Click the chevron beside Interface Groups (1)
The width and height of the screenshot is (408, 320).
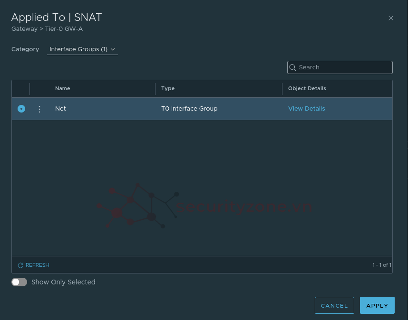tap(113, 49)
